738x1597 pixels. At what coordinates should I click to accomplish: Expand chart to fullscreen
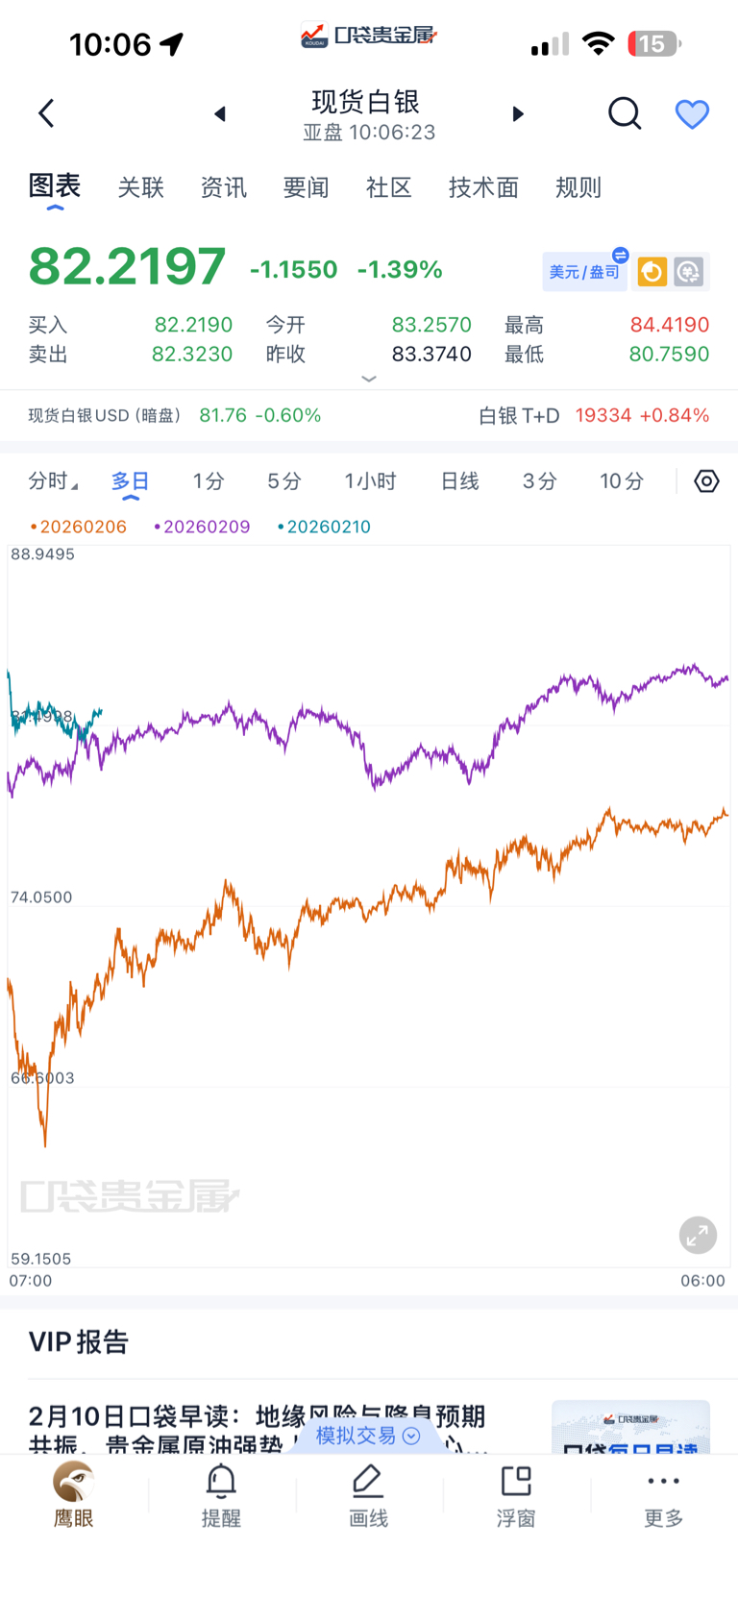(698, 1235)
